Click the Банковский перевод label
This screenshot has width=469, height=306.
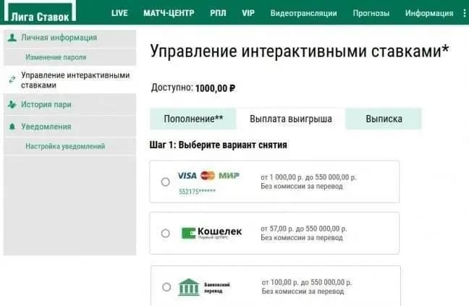coord(217,288)
